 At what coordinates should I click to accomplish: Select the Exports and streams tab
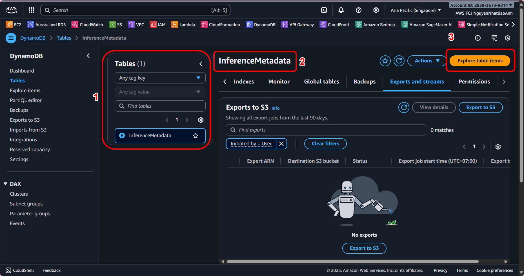[x=417, y=82]
